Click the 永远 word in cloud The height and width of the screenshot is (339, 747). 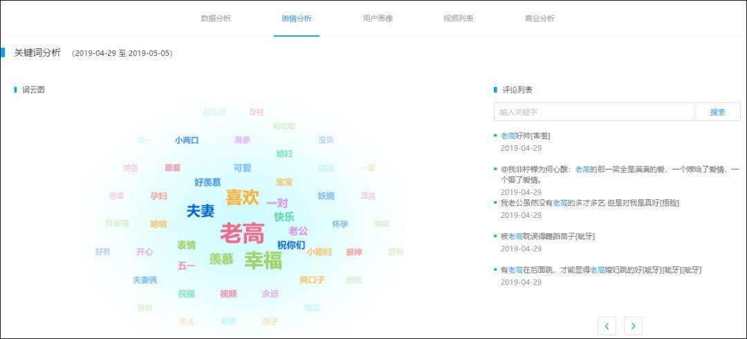pyautogui.click(x=270, y=294)
